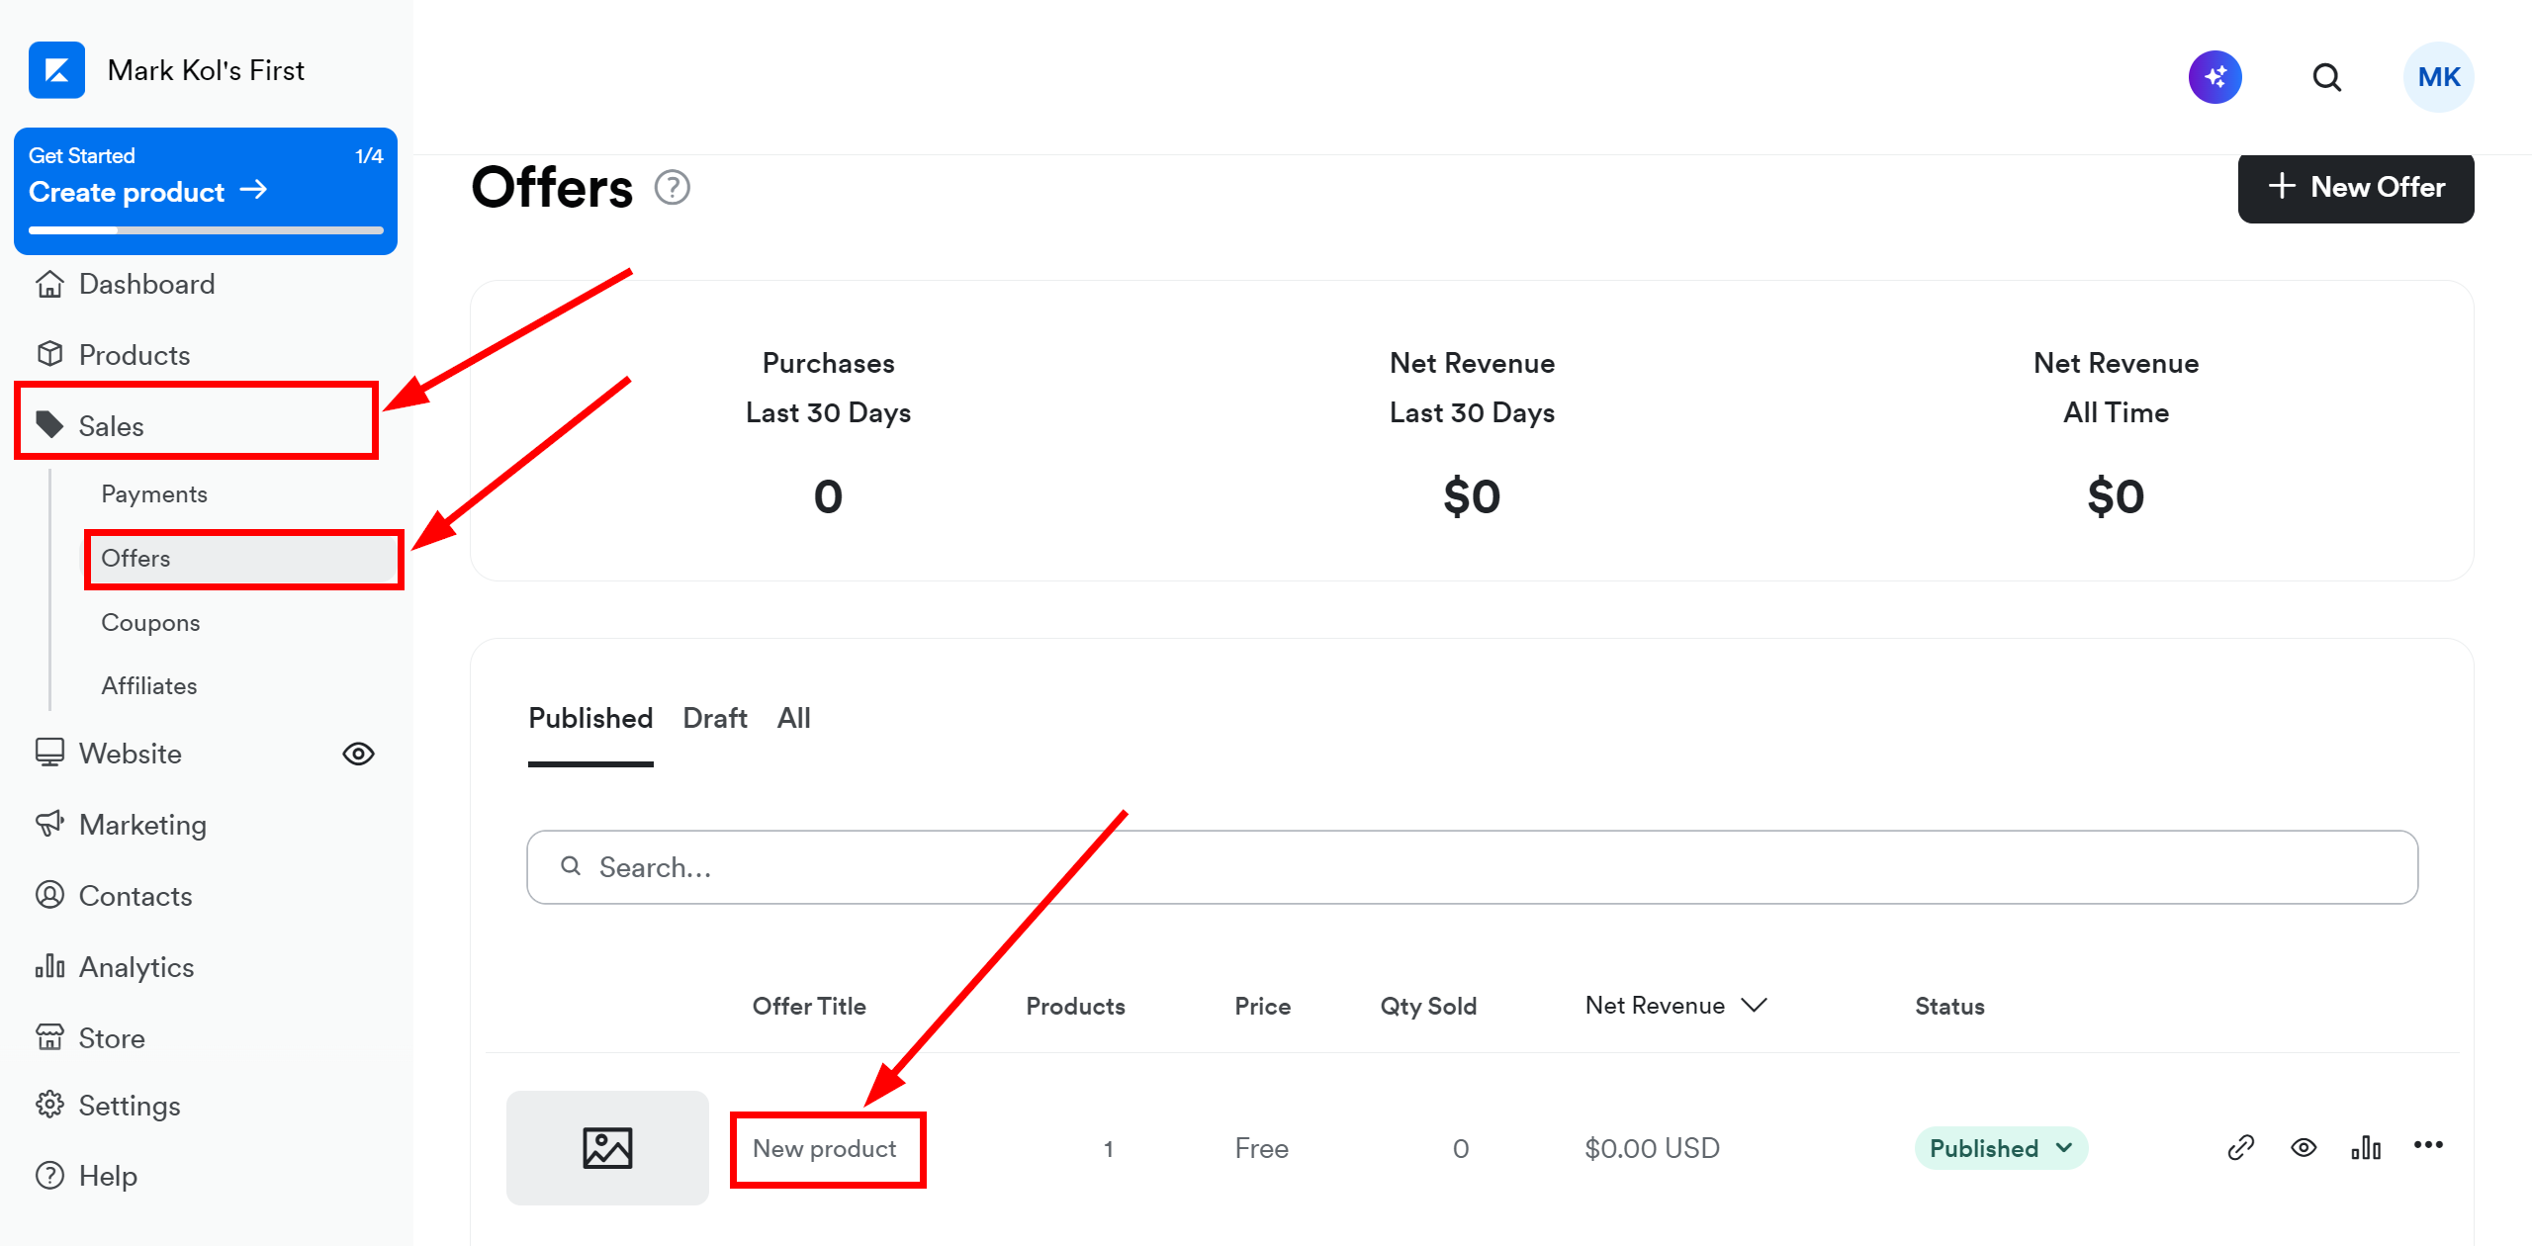
Task: Focus the offers Search field
Action: [1472, 867]
